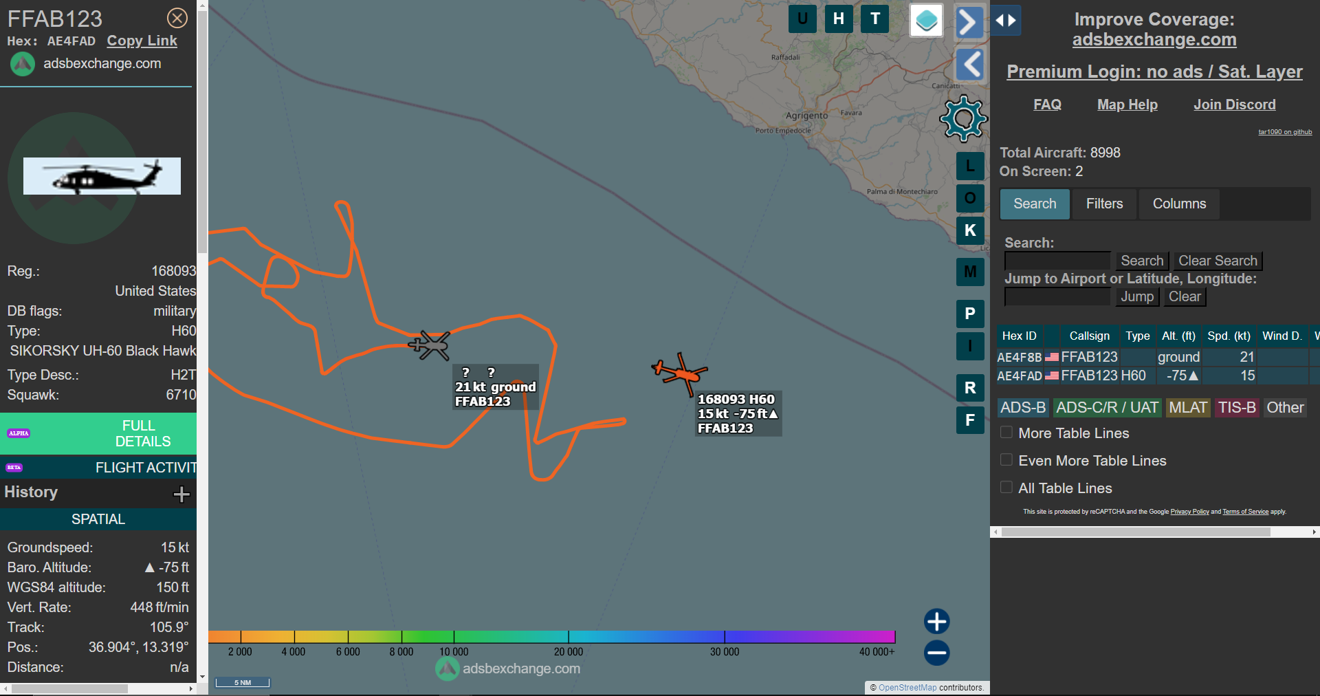Open the FAQ link
Viewport: 1320px width, 696px height.
(1047, 105)
